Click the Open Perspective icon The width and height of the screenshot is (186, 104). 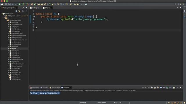[x=180, y=4]
